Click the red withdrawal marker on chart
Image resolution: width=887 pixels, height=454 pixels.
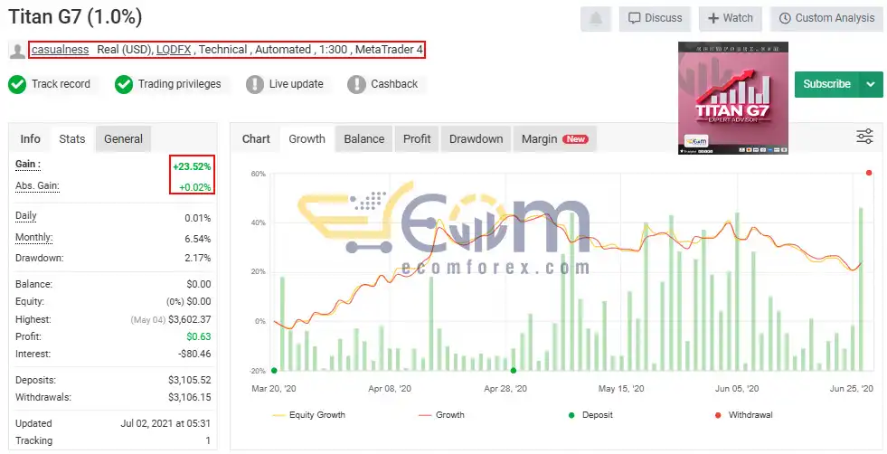[869, 173]
